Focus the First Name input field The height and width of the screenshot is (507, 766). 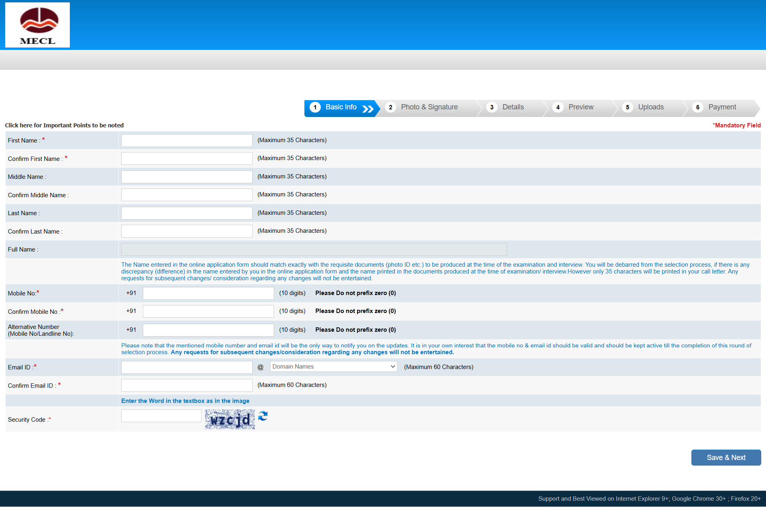(x=187, y=141)
